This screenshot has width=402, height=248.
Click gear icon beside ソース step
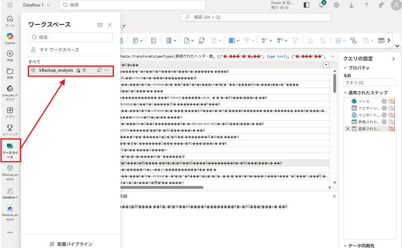click(x=384, y=101)
